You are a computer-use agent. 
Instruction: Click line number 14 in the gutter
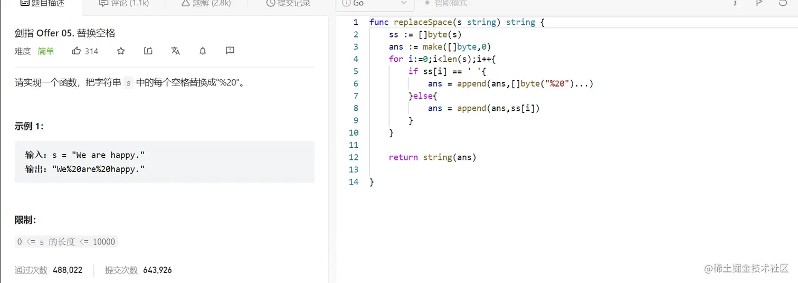tap(354, 182)
